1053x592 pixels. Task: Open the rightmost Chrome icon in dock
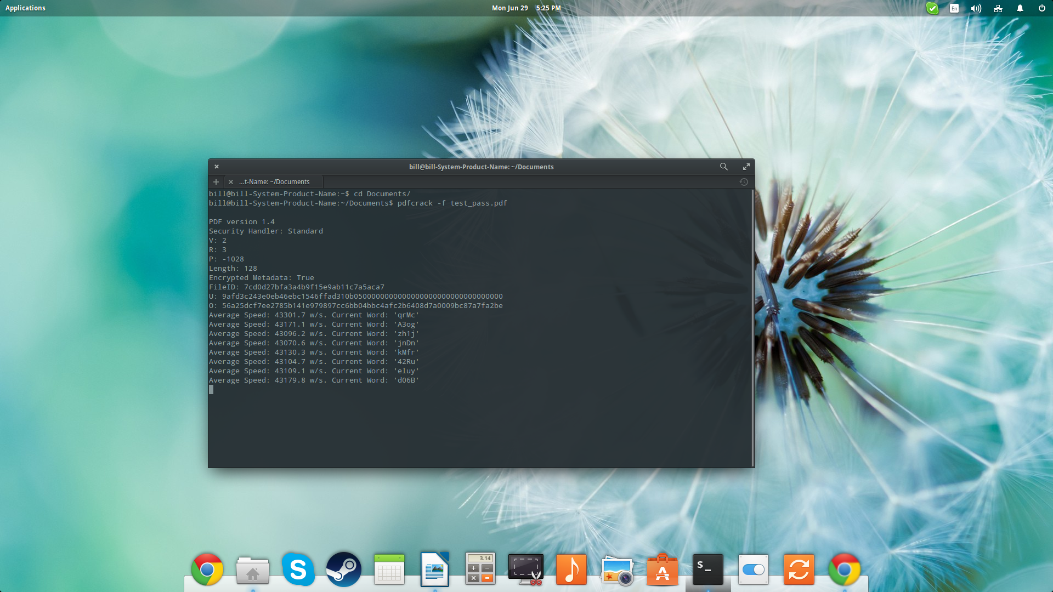pyautogui.click(x=845, y=570)
